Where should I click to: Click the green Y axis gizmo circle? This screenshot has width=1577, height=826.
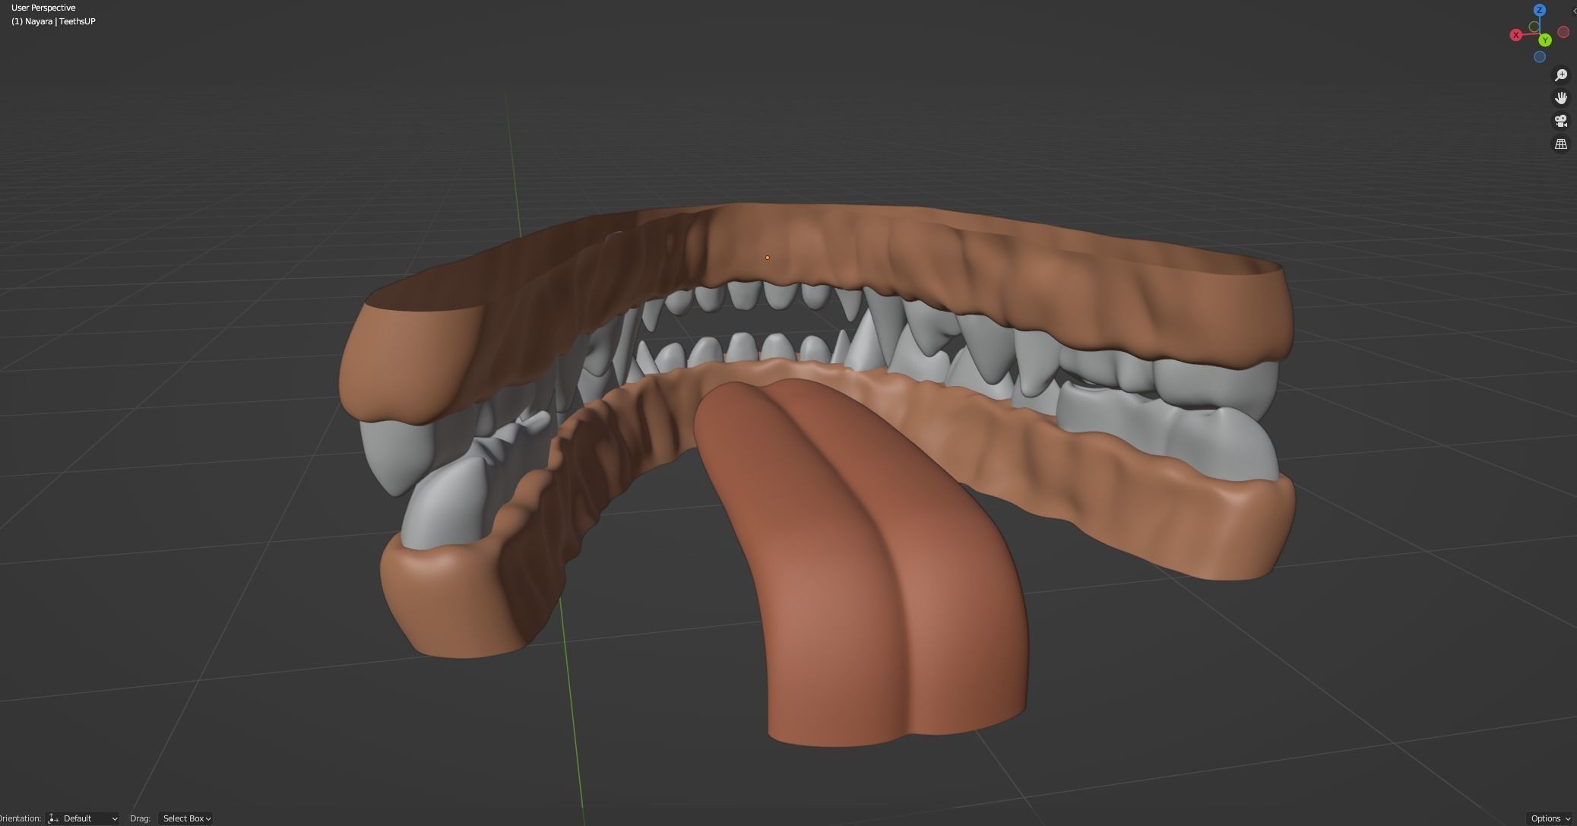coord(1544,40)
